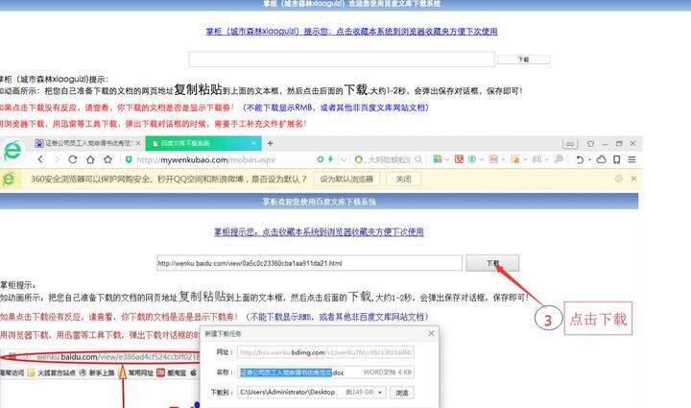Click the input containing wenku.baidu.com/view URL
691x408 pixels.
tap(309, 263)
